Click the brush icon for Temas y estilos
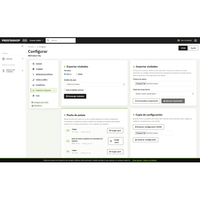Viewport: 200px width, 200px height. pos(34,80)
